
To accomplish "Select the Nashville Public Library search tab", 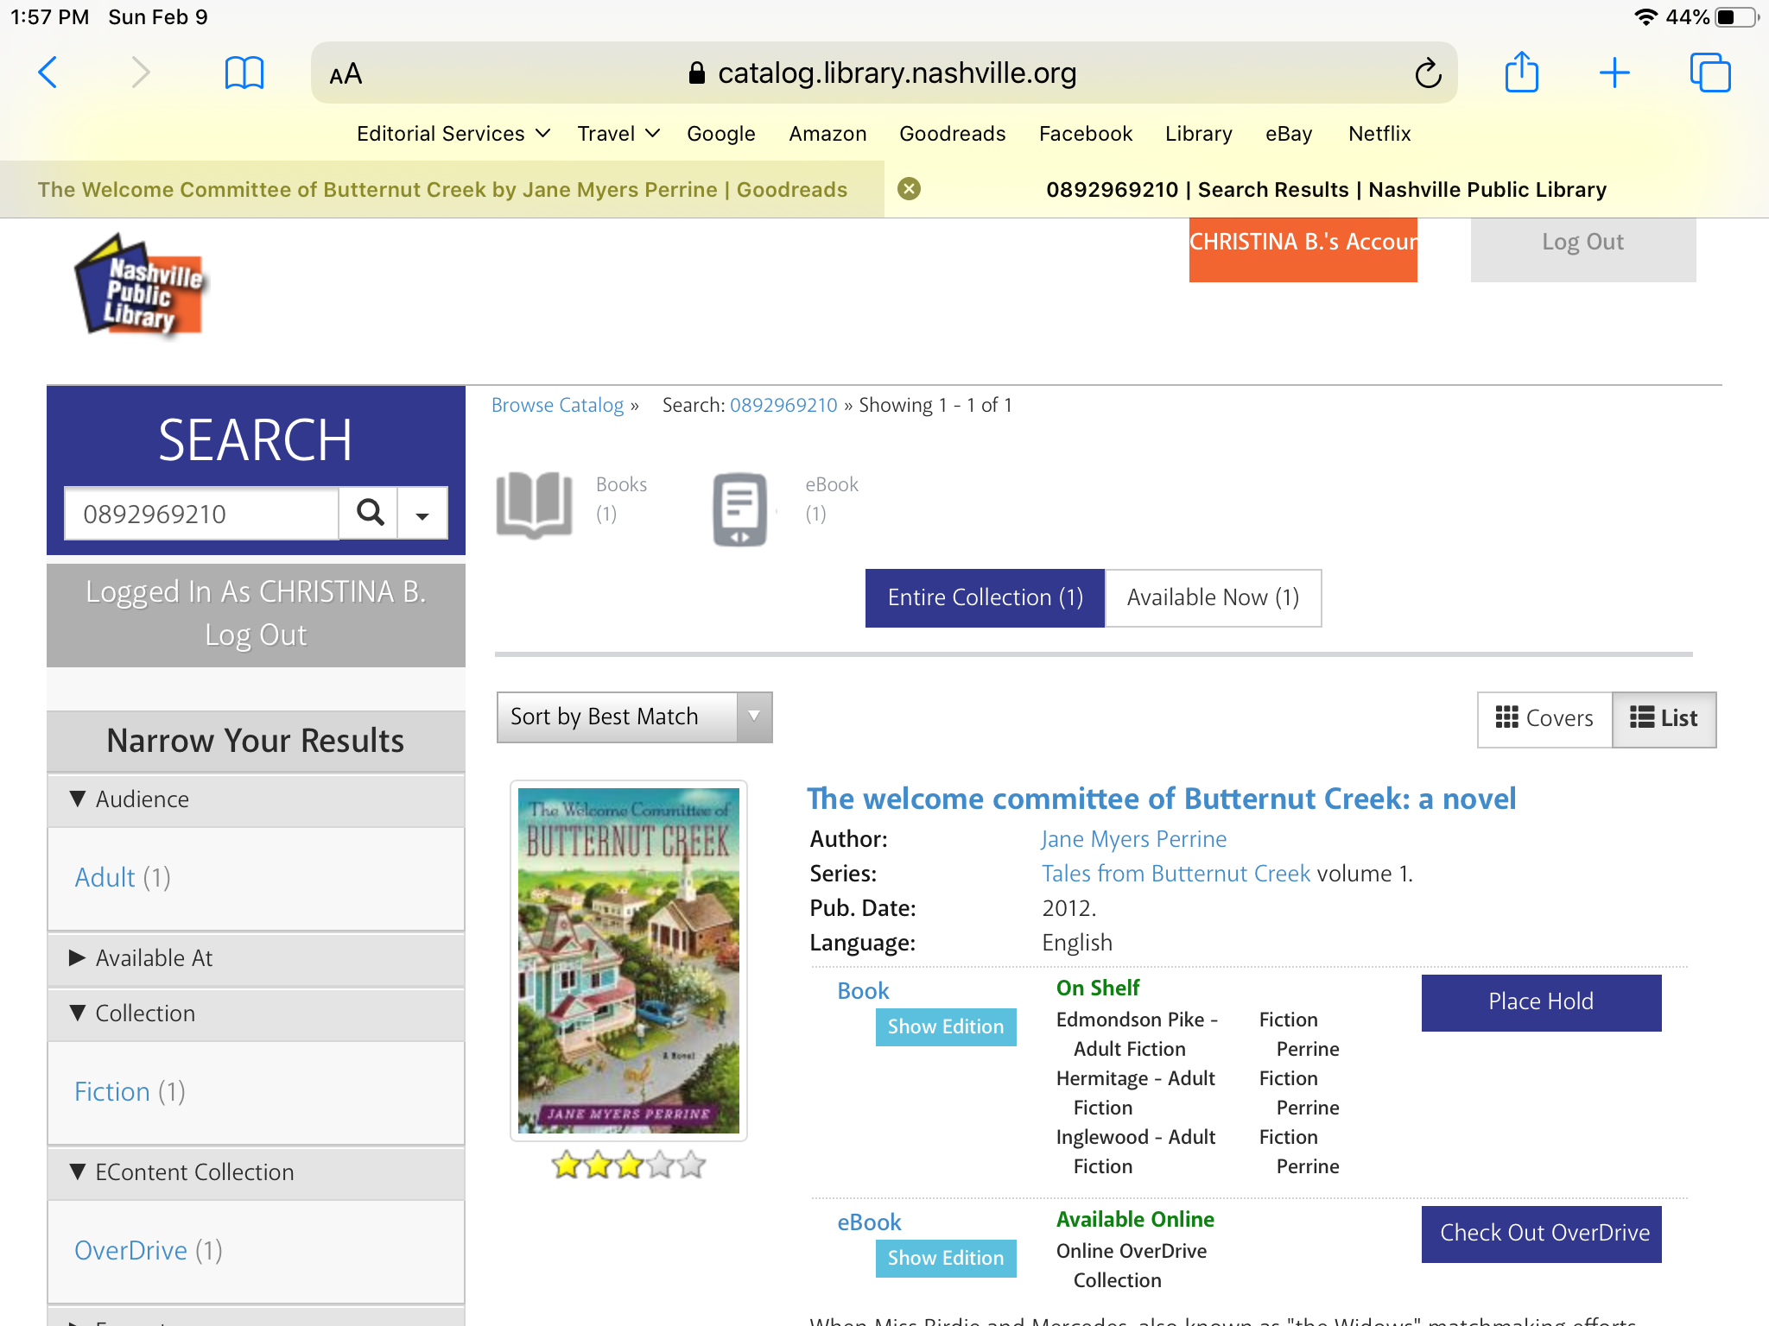I will [x=1326, y=189].
